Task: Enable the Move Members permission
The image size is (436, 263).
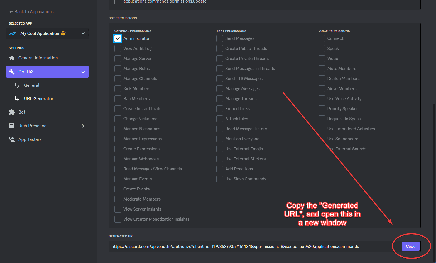Action: click(x=322, y=89)
